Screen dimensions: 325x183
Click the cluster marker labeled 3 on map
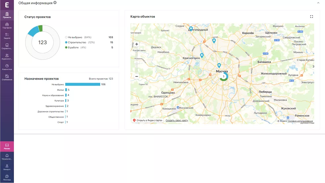(224, 77)
